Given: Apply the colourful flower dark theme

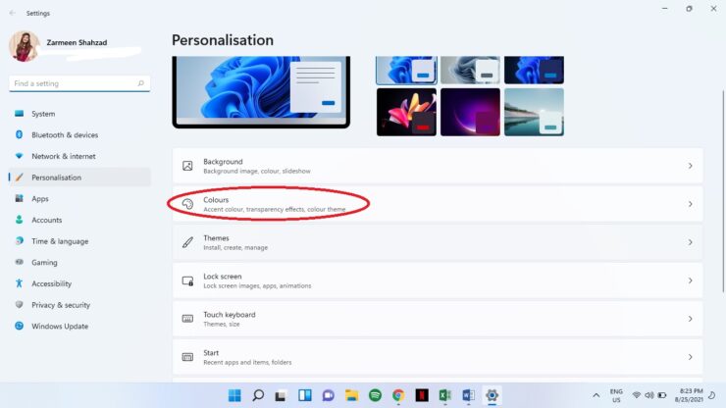Looking at the screenshot, I should [406, 112].
